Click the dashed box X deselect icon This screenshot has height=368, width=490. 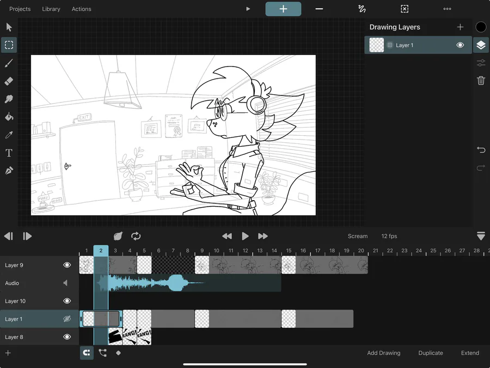pos(405,9)
